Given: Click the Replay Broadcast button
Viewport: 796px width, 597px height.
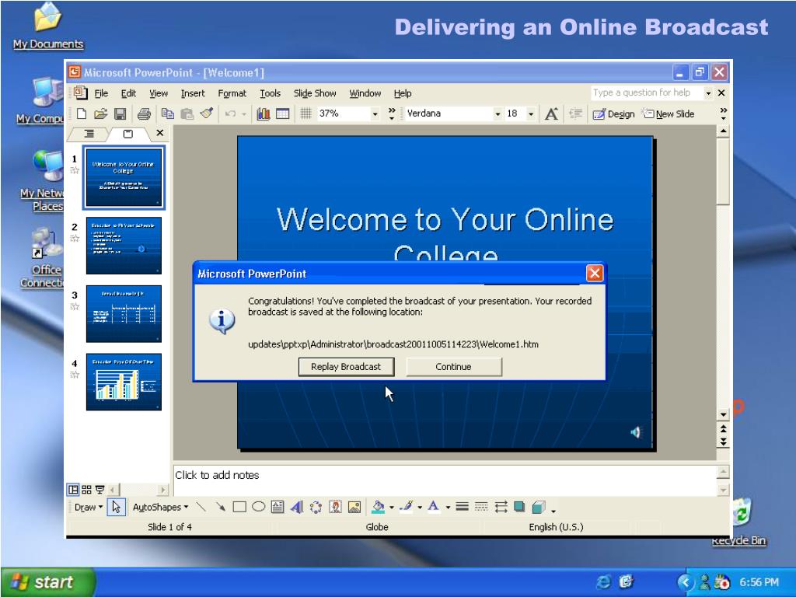Looking at the screenshot, I should click(x=346, y=367).
